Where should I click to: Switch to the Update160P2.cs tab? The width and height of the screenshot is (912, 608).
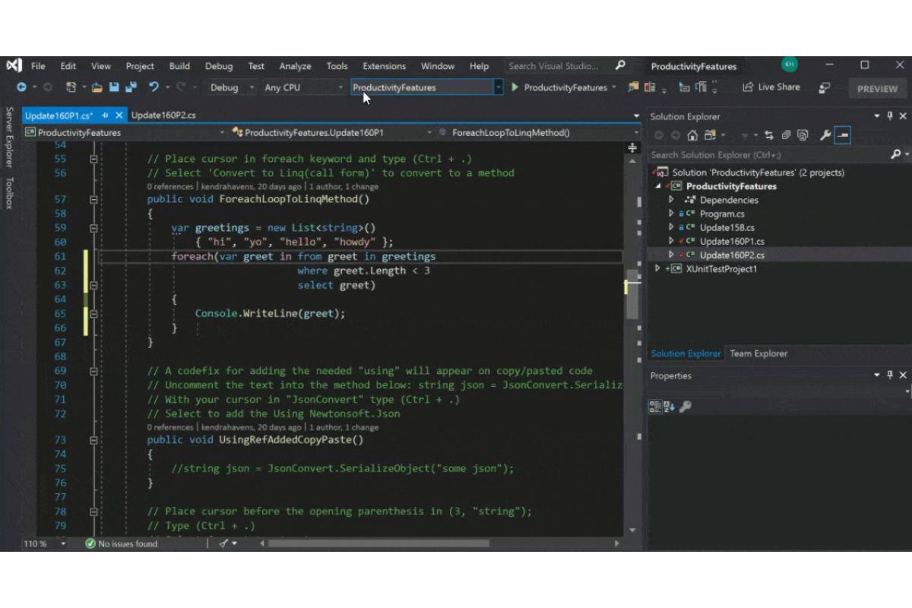point(163,116)
